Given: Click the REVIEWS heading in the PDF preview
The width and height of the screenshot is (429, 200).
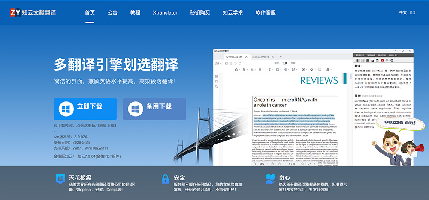Looking at the screenshot, I should [x=319, y=80].
